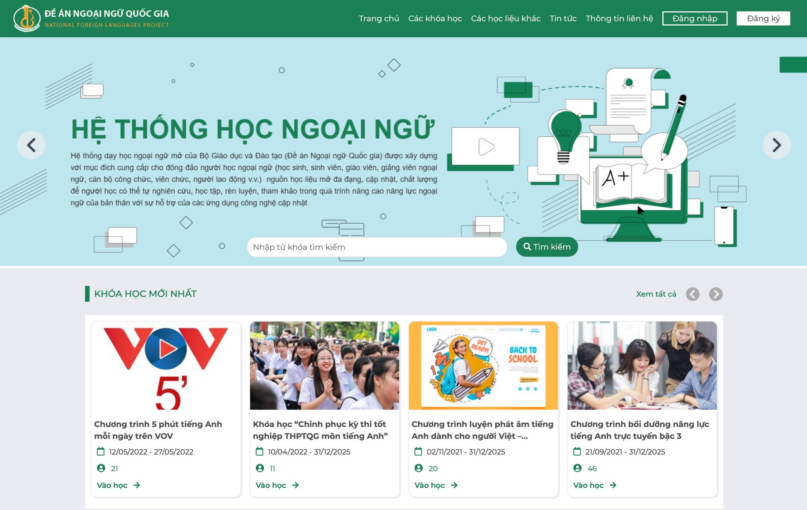Open Các khóa học menu item
Image resolution: width=807 pixels, height=510 pixels.
click(x=435, y=19)
